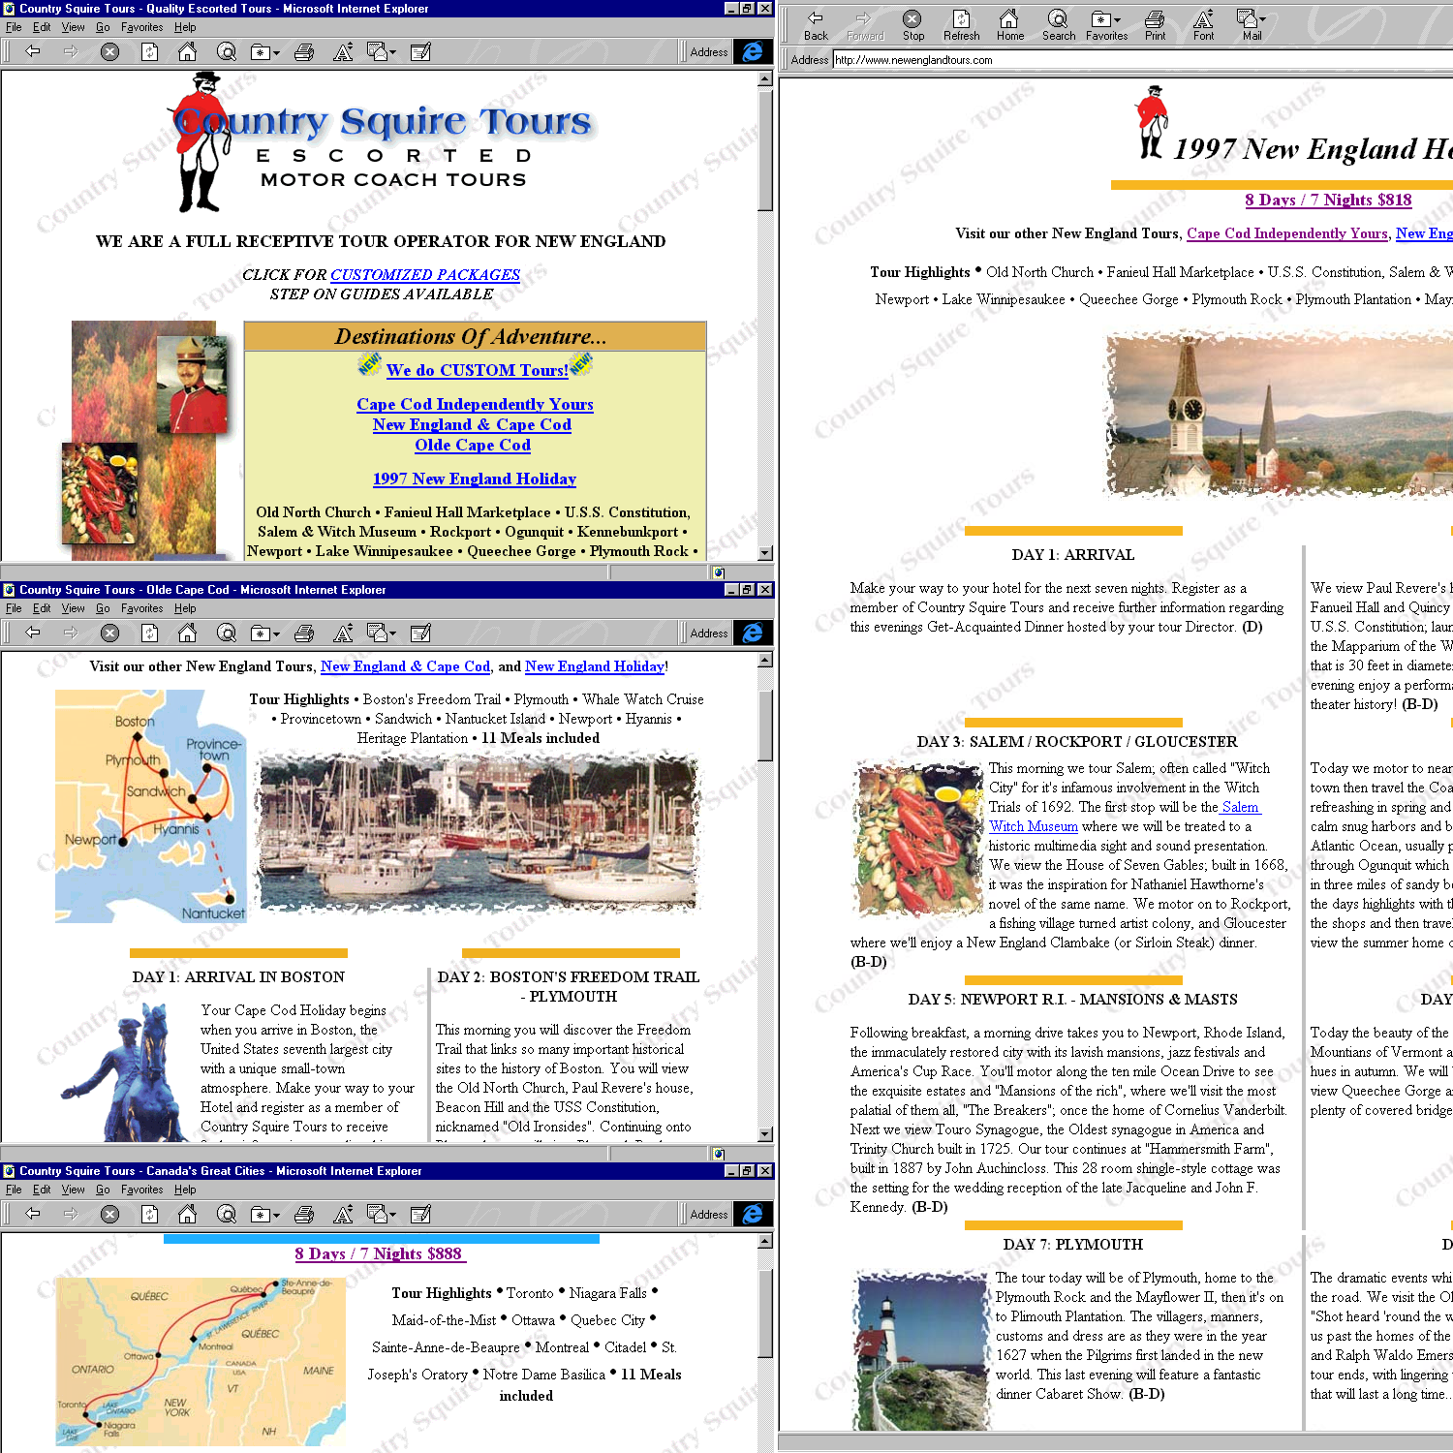This screenshot has height=1453, width=1453.
Task: Click Print icon in Olde Cape Cod window
Action: click(x=304, y=633)
